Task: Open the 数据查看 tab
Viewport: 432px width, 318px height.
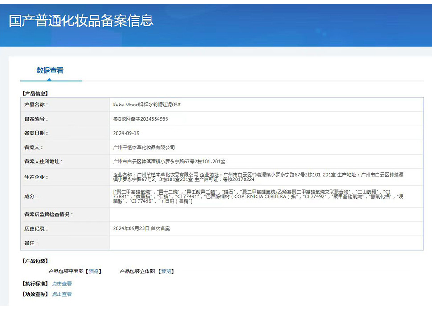Action: (50, 70)
